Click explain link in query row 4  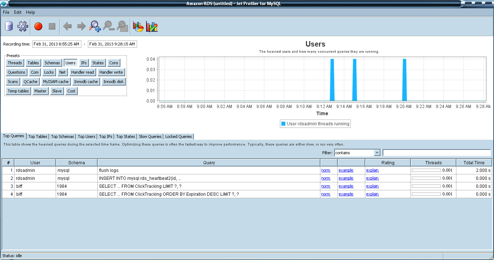(x=372, y=194)
